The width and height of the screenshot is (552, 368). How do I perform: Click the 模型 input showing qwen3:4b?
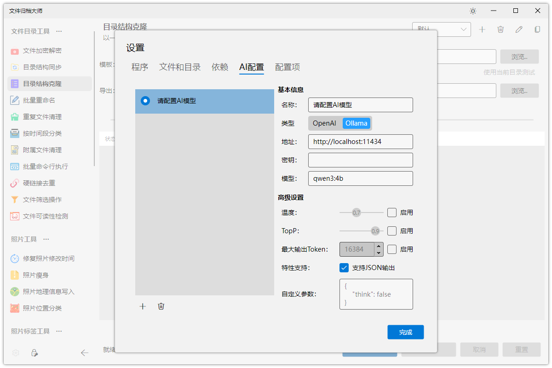pos(360,178)
